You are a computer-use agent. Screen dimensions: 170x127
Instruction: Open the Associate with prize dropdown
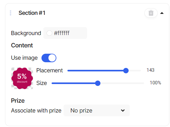click(x=97, y=111)
